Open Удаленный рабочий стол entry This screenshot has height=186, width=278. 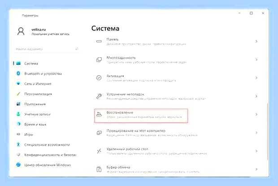[176, 151]
